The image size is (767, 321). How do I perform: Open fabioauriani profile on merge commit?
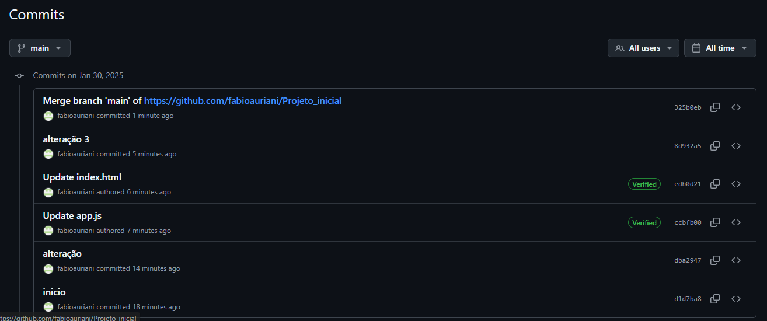point(76,116)
